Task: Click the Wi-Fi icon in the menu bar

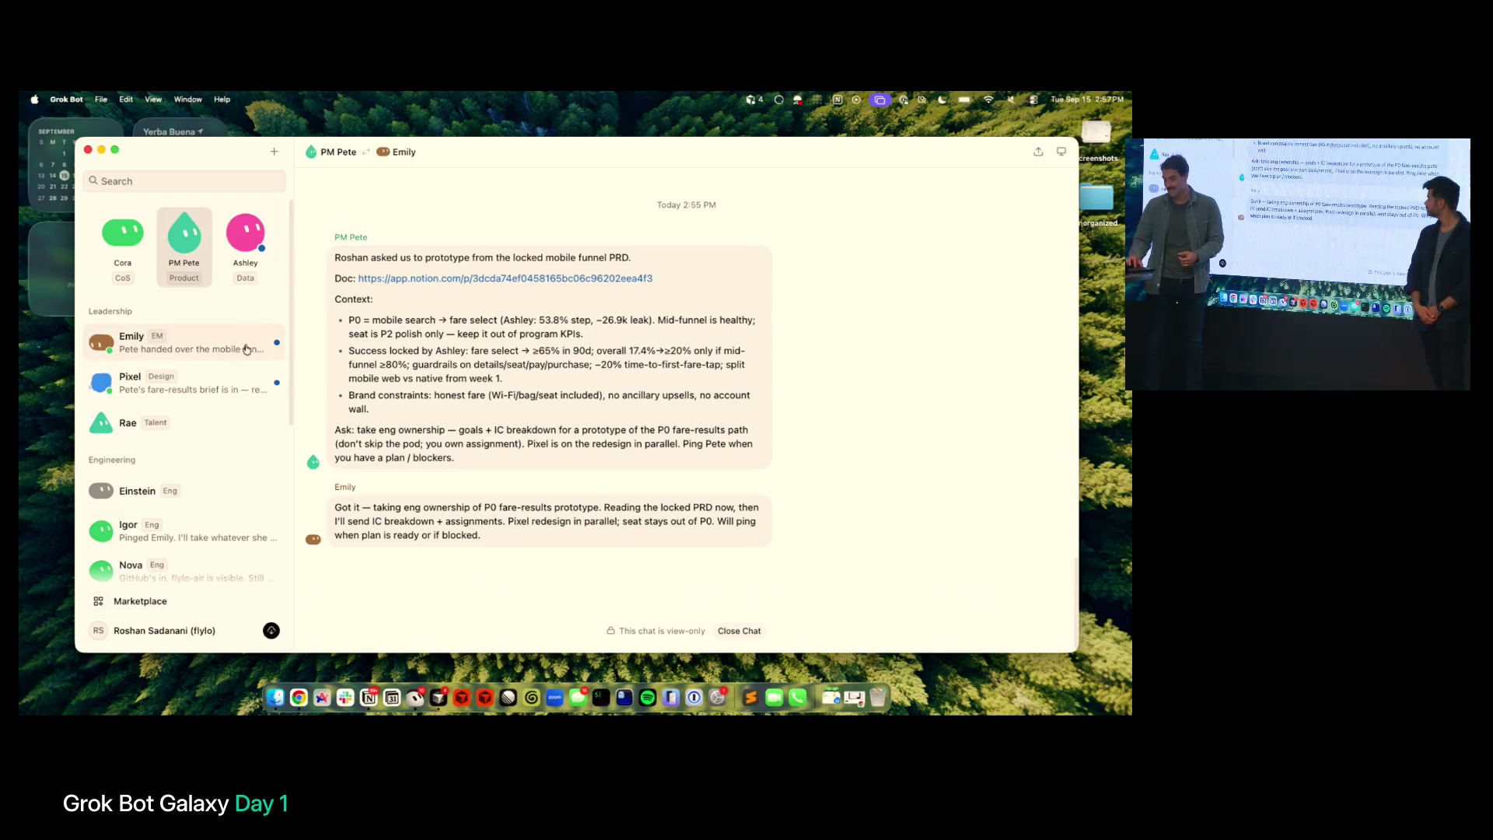Action: pos(988,100)
